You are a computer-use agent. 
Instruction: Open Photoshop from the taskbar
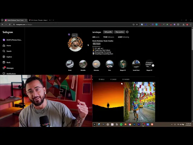(x=134, y=124)
